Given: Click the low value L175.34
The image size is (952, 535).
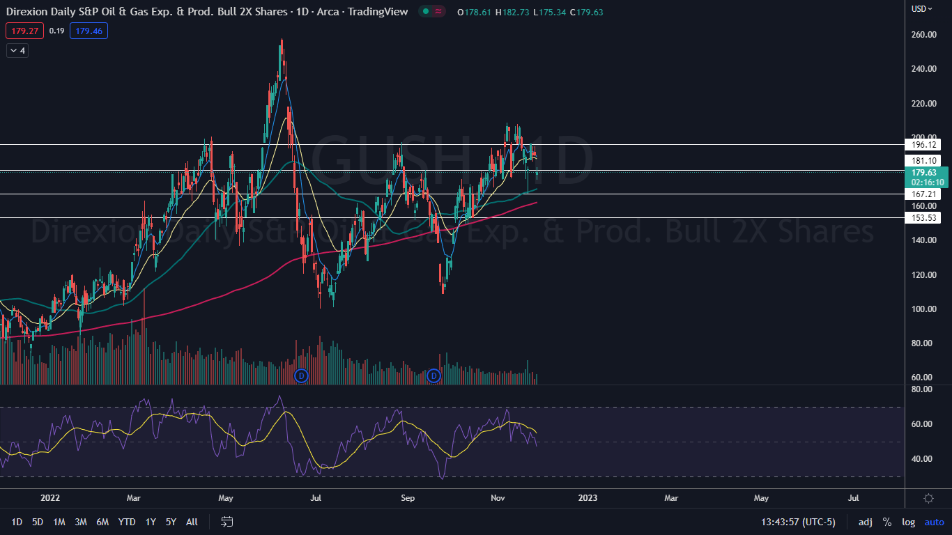Looking at the screenshot, I should 549,12.
